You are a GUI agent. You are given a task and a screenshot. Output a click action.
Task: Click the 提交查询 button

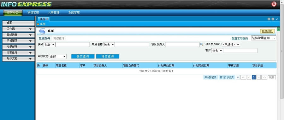click(83, 57)
